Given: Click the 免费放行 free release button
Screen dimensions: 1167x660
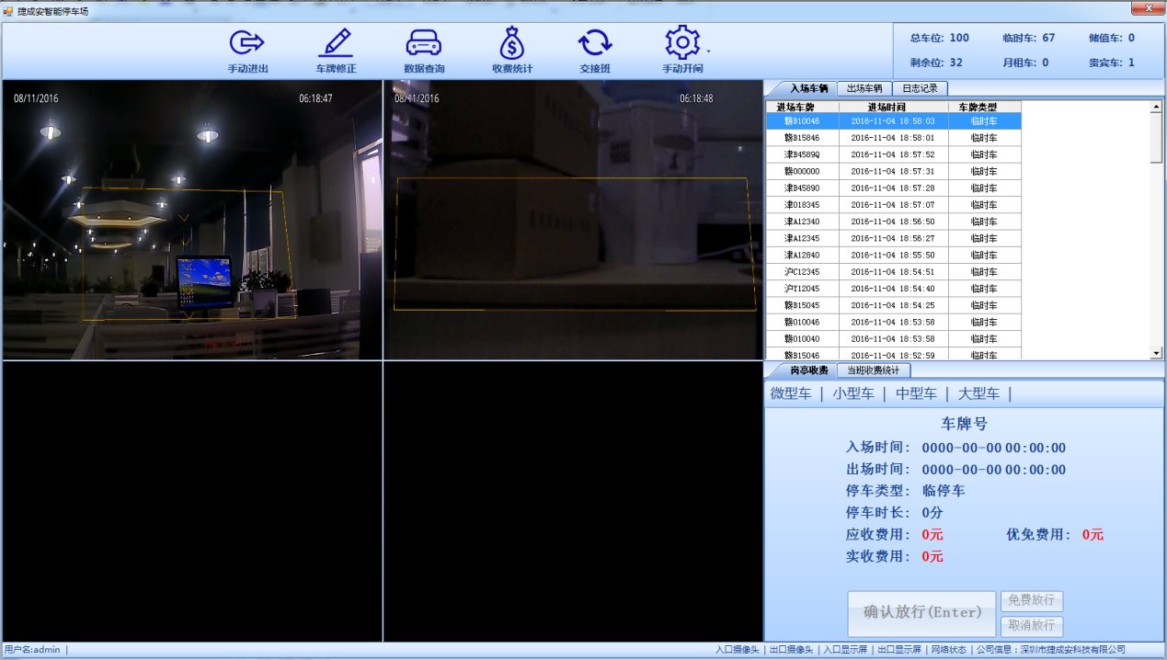Looking at the screenshot, I should tap(1031, 601).
